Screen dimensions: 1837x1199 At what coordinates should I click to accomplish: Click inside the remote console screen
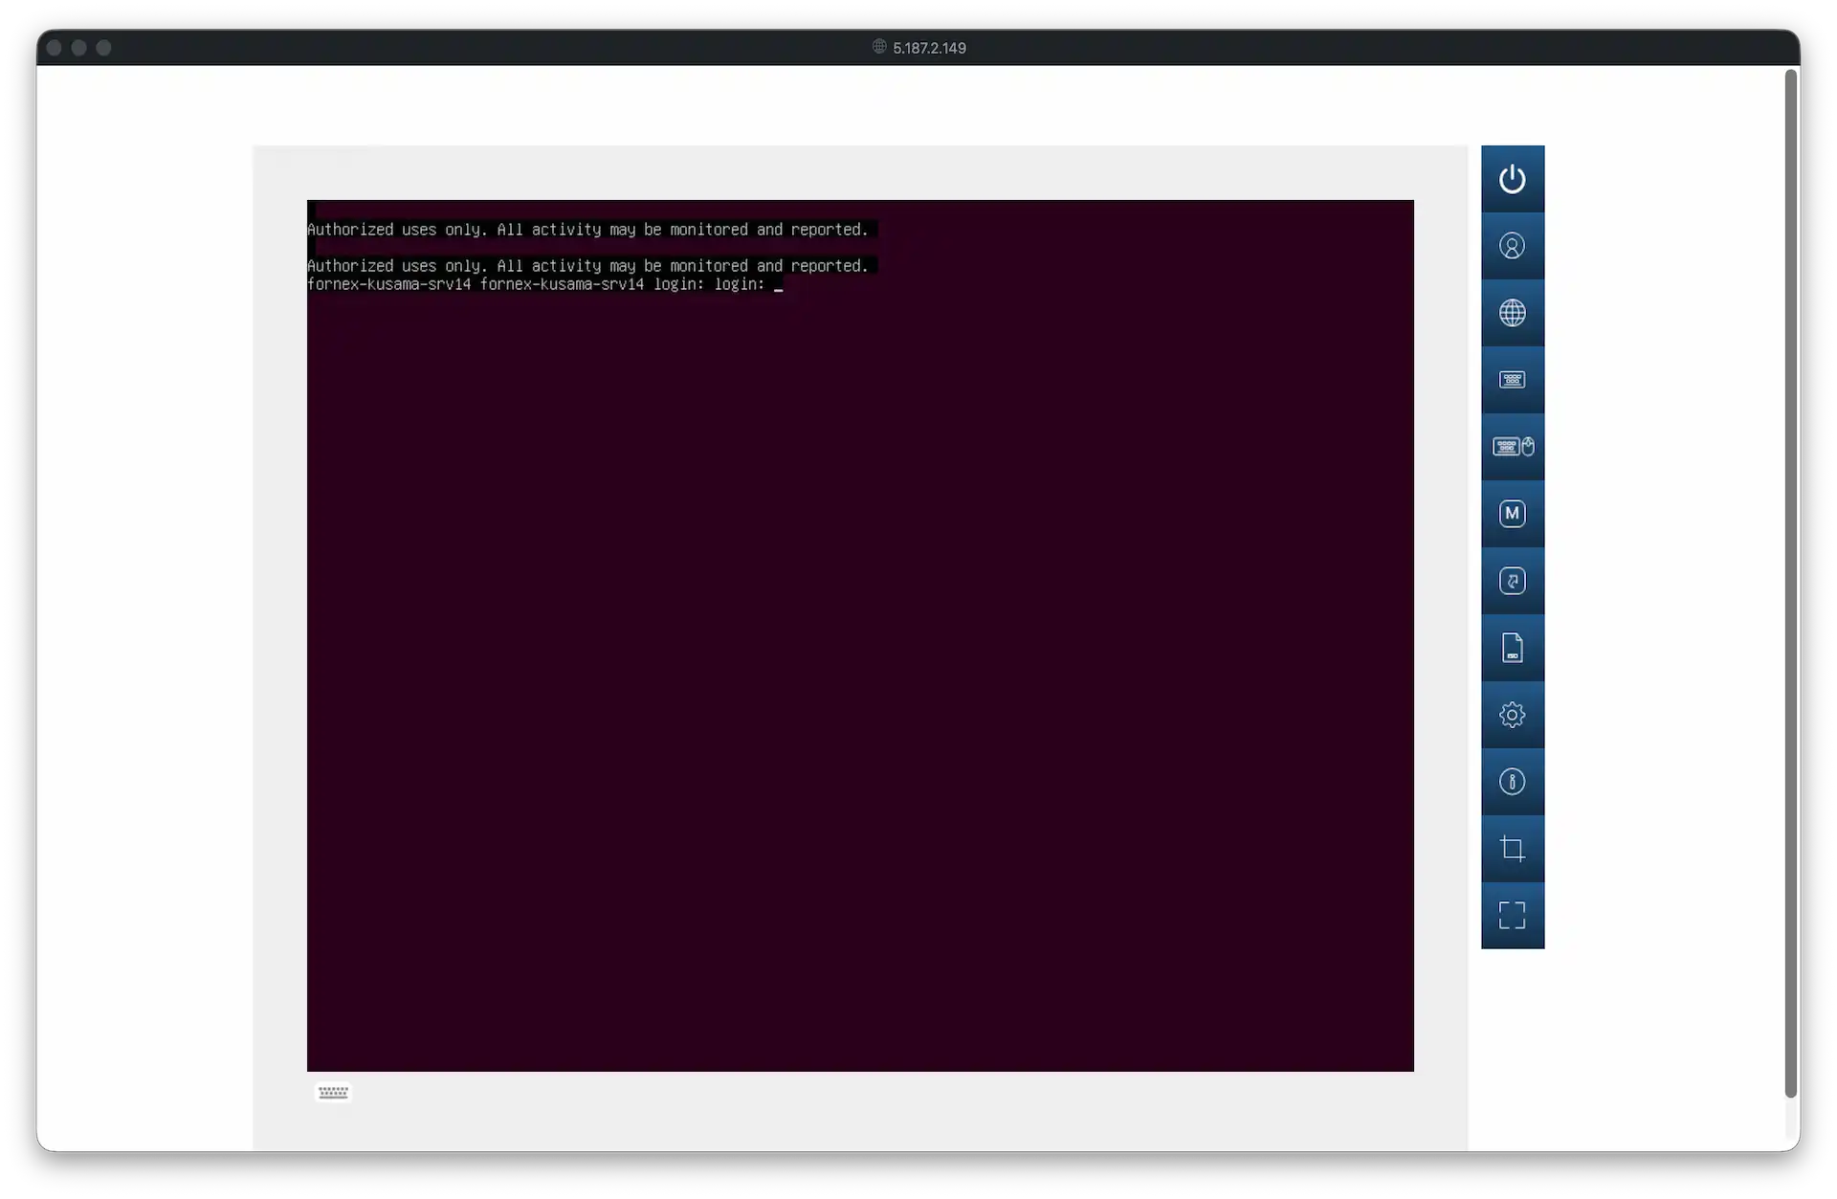(860, 635)
